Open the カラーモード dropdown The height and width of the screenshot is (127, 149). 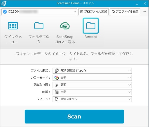point(92,78)
